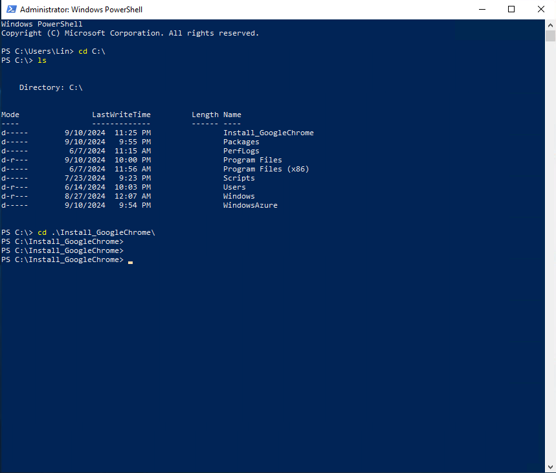Click the window title text

pyautogui.click(x=82, y=9)
